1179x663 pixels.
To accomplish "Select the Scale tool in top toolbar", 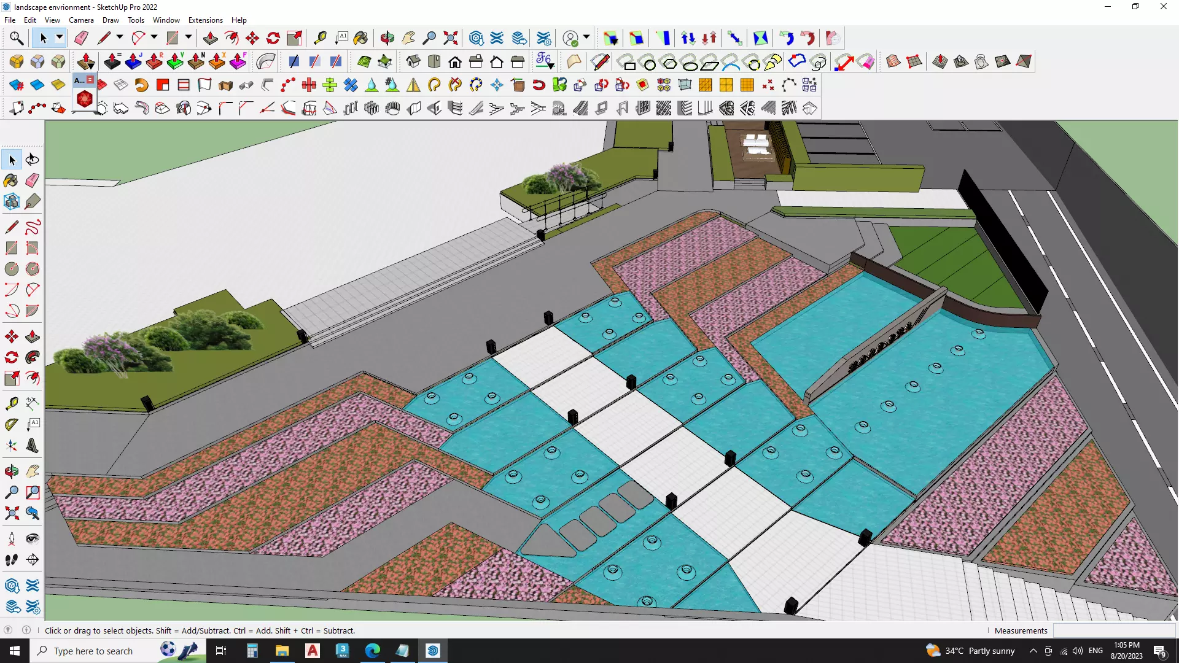I will [x=294, y=38].
